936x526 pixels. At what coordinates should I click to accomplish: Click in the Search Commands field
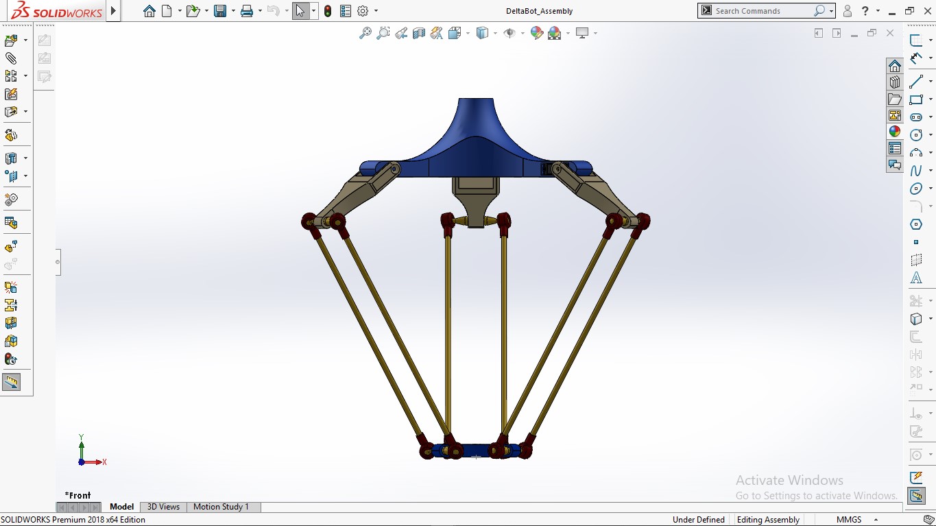point(761,11)
